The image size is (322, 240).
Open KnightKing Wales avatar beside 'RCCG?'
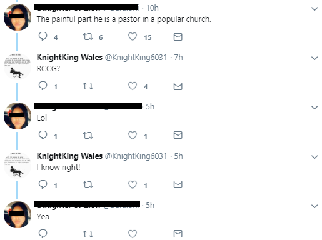point(18,66)
